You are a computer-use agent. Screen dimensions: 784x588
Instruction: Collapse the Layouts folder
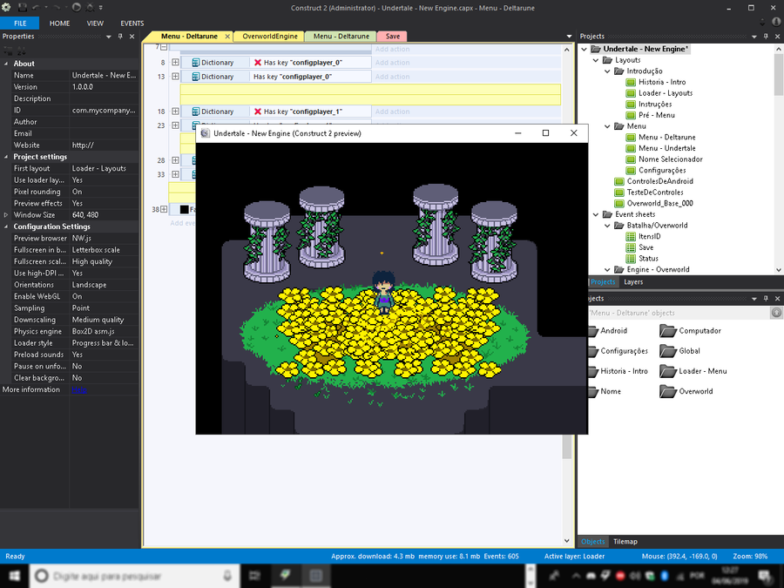596,60
